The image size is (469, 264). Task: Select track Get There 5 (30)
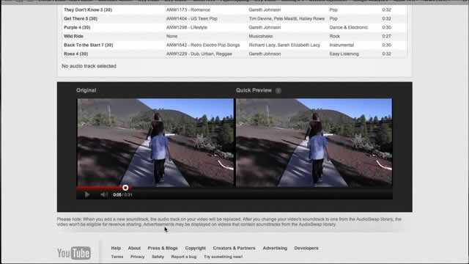(x=81, y=18)
